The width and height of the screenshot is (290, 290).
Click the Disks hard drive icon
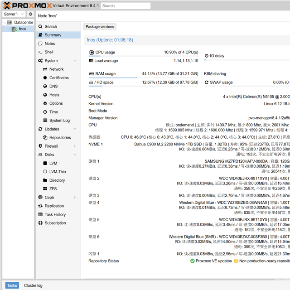point(40,155)
